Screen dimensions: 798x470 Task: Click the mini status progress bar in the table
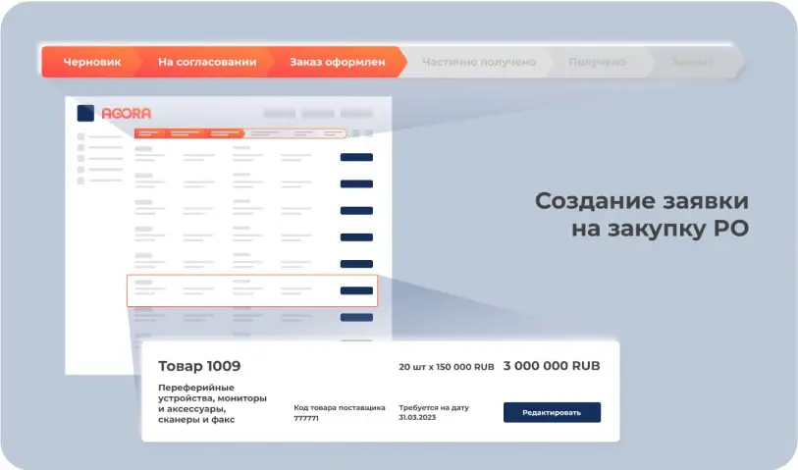click(239, 133)
